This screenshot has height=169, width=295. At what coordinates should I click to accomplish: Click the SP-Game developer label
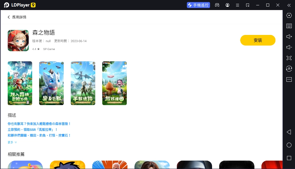tap(49, 49)
